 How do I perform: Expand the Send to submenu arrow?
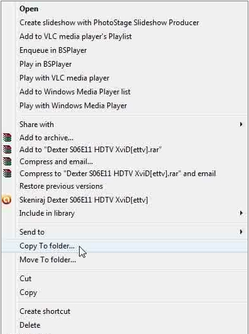(241, 231)
